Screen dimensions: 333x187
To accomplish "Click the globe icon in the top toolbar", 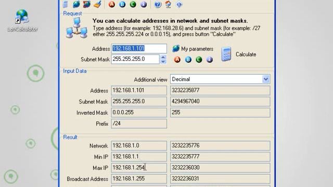I will click(76, 4).
